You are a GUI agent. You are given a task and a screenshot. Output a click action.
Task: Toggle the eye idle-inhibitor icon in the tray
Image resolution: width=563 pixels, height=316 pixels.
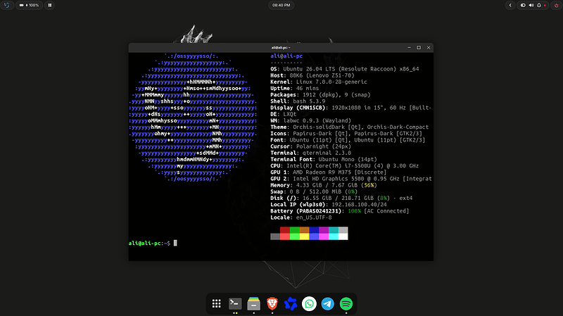point(523,6)
